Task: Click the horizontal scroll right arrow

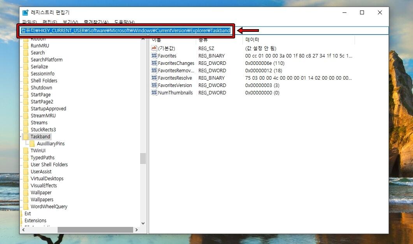Action: click(x=137, y=230)
